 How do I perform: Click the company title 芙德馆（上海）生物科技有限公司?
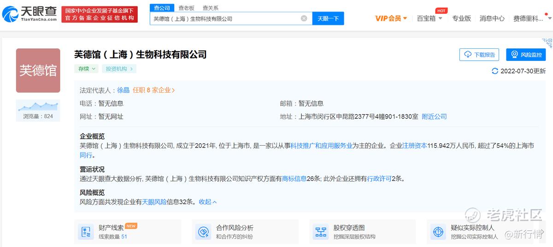coord(141,54)
